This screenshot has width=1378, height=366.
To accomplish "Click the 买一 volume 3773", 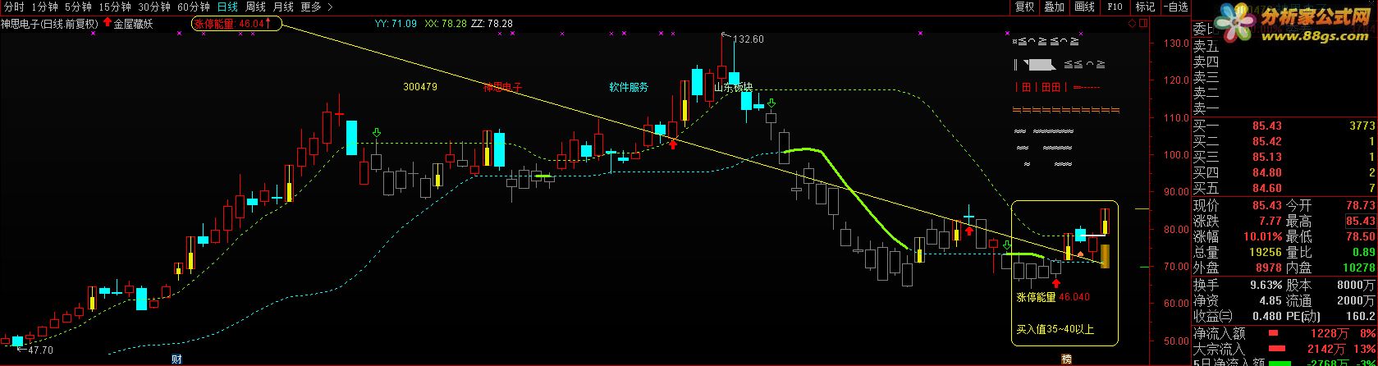I will pyautogui.click(x=1362, y=126).
